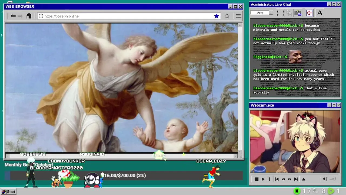Viewport: 346px width, 195px height.
Task: Click the outlined favorites star icon
Action: (x=227, y=16)
